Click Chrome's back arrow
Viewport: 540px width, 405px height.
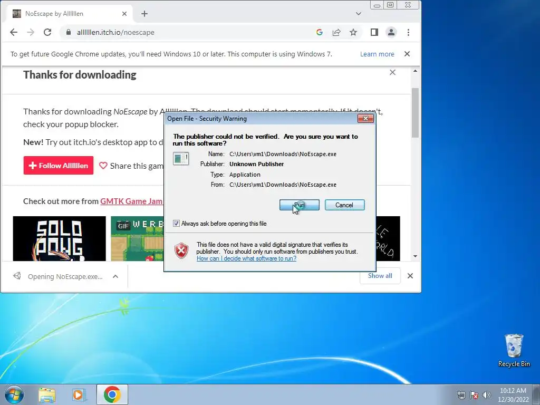(x=13, y=32)
